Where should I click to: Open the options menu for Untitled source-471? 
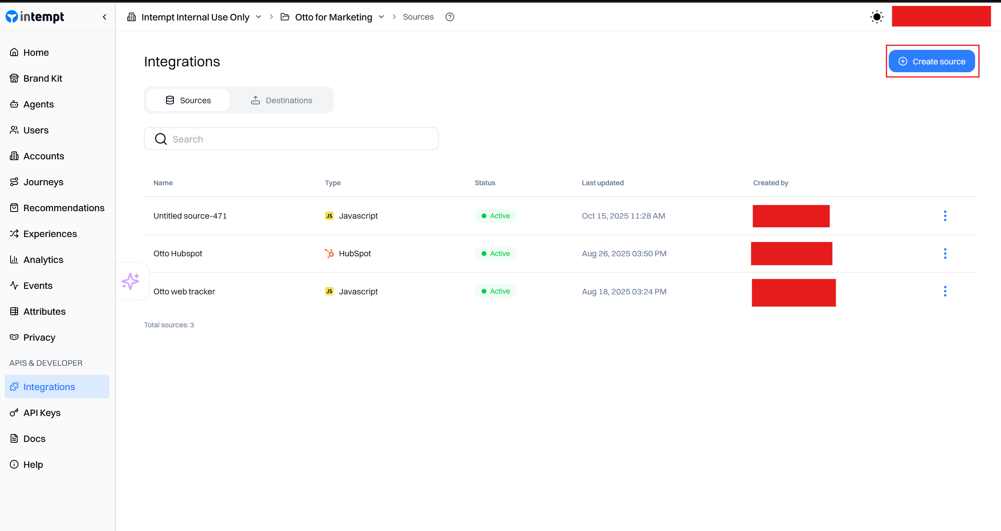click(945, 216)
